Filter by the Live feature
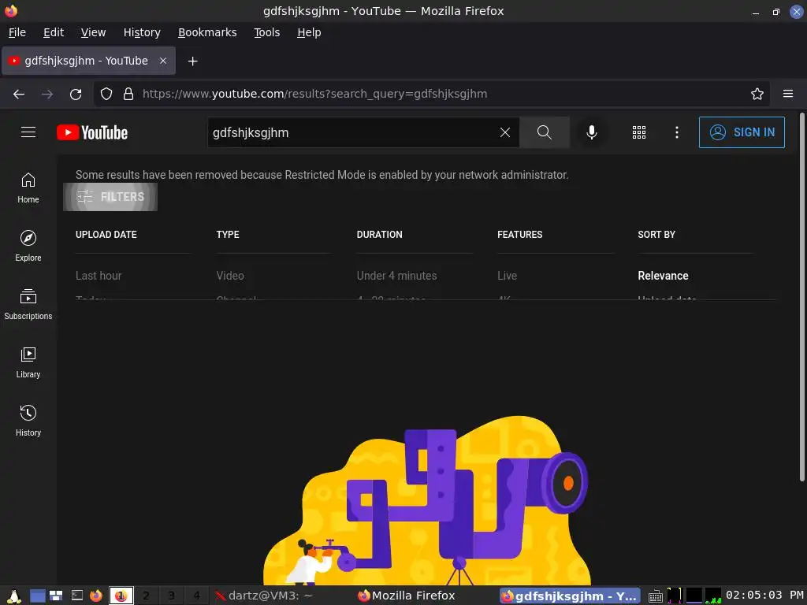 click(x=507, y=276)
